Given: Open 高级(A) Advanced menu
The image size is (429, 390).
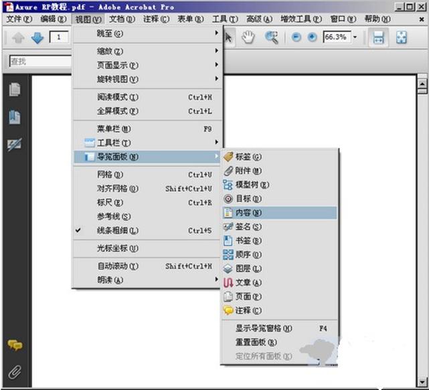Looking at the screenshot, I should pos(260,19).
